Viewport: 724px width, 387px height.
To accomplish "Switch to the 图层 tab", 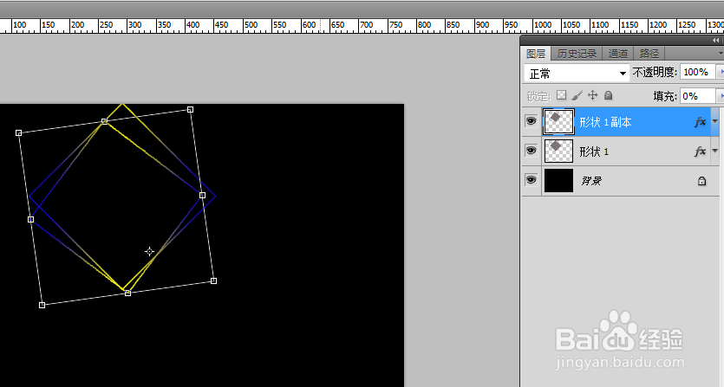I will (536, 54).
